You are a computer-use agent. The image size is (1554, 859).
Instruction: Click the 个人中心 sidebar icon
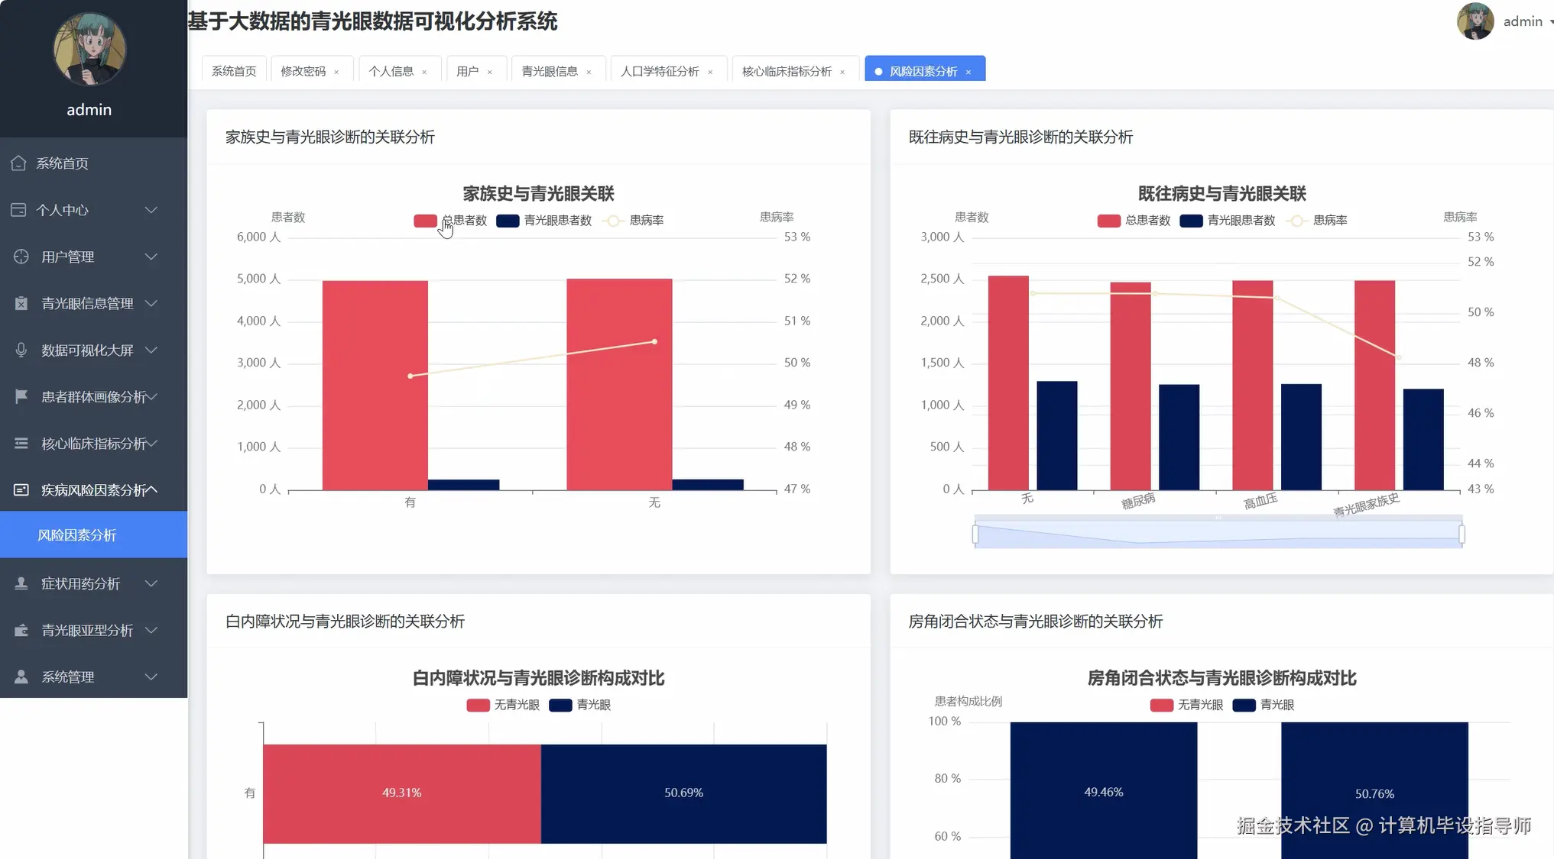(18, 210)
